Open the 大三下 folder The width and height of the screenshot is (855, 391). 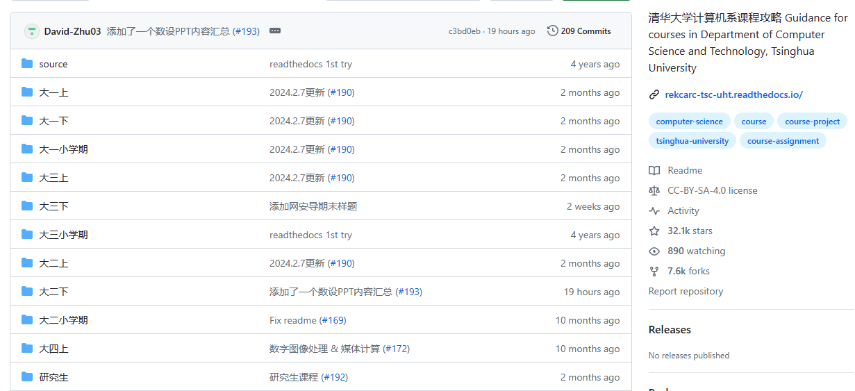click(53, 206)
